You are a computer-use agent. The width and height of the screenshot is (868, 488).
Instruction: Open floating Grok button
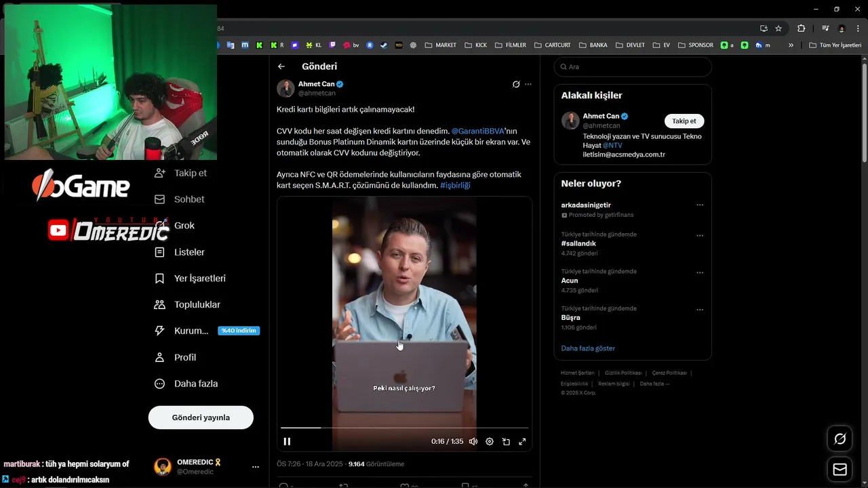840,439
